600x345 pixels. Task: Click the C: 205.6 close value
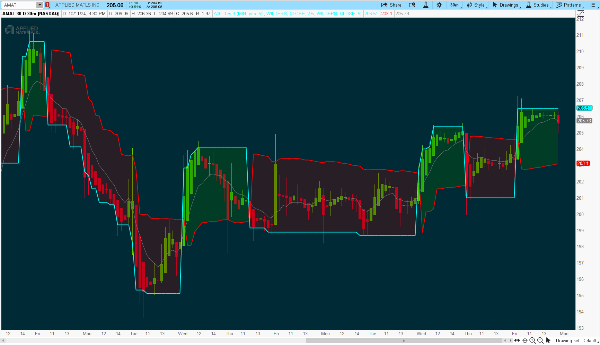point(185,14)
